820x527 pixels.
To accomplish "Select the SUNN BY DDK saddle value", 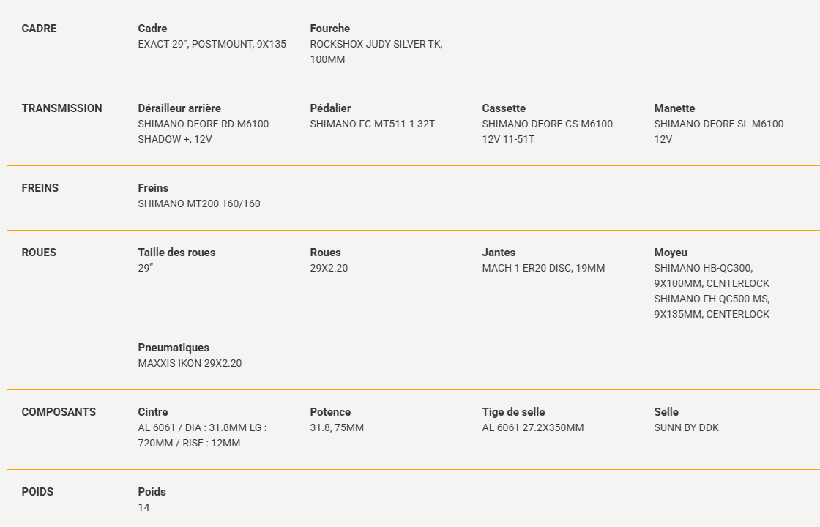I will pos(687,427).
